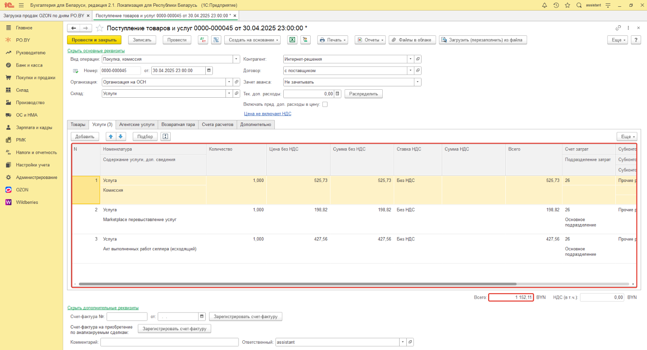Open the Организация record with open icon
This screenshot has width=647, height=350.
(236, 82)
